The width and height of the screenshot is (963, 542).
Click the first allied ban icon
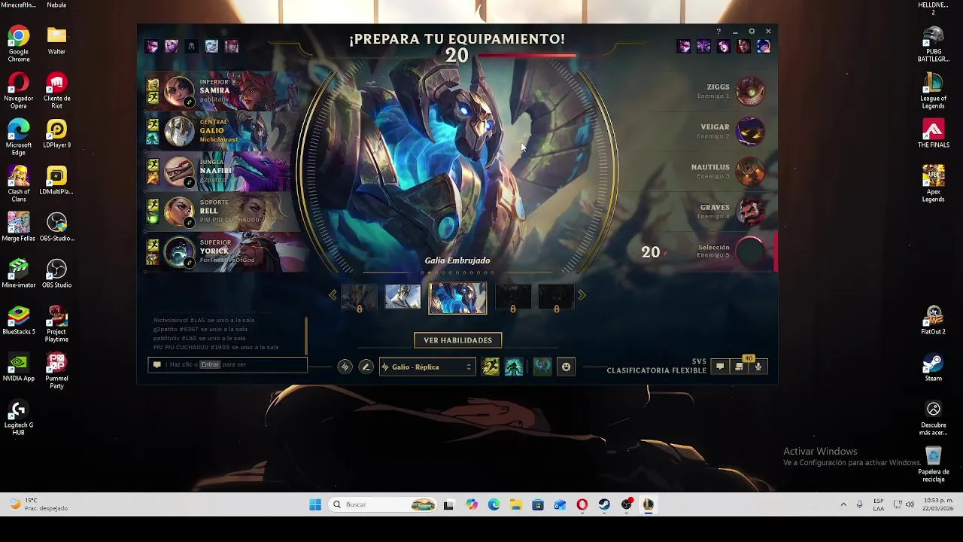[152, 47]
